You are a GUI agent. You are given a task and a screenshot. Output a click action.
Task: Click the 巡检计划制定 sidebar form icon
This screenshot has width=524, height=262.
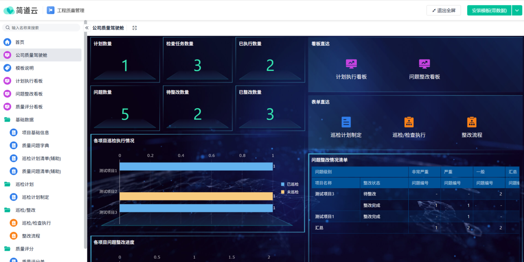(14, 197)
